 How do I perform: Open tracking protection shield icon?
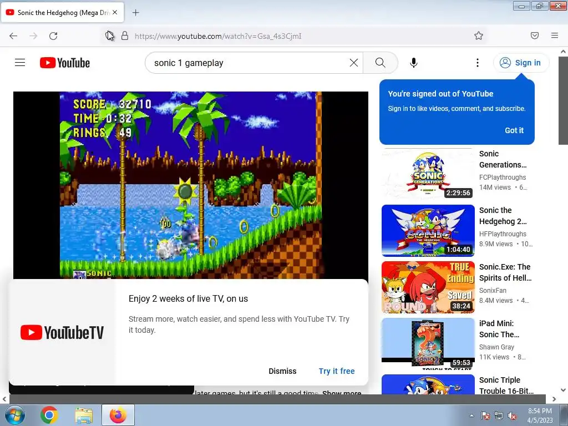pos(110,36)
